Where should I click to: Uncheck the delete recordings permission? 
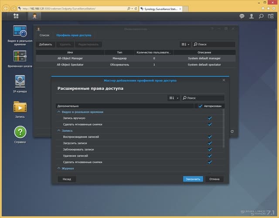210,156
